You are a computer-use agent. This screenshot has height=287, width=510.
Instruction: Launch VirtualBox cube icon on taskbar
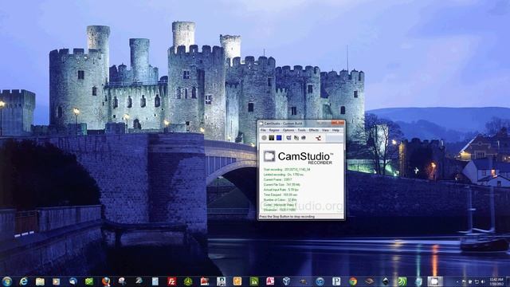point(287,281)
